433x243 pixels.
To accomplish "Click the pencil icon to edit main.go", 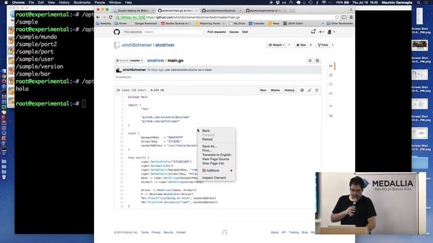I will click(x=309, y=90).
